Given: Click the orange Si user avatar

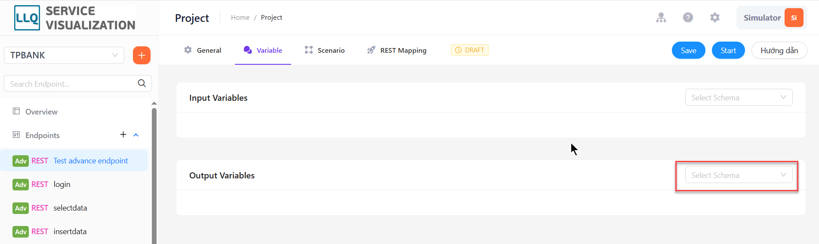Looking at the screenshot, I should pyautogui.click(x=794, y=18).
